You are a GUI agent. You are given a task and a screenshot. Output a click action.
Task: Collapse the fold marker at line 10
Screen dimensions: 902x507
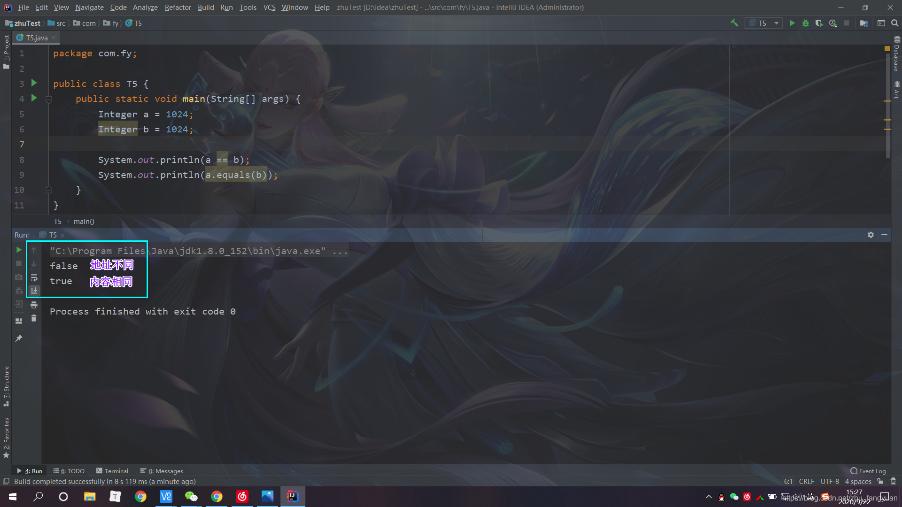tap(48, 190)
